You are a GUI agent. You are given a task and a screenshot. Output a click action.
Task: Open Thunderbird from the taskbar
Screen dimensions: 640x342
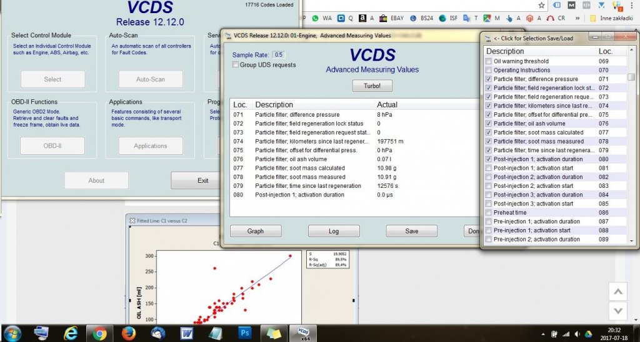pos(157,333)
